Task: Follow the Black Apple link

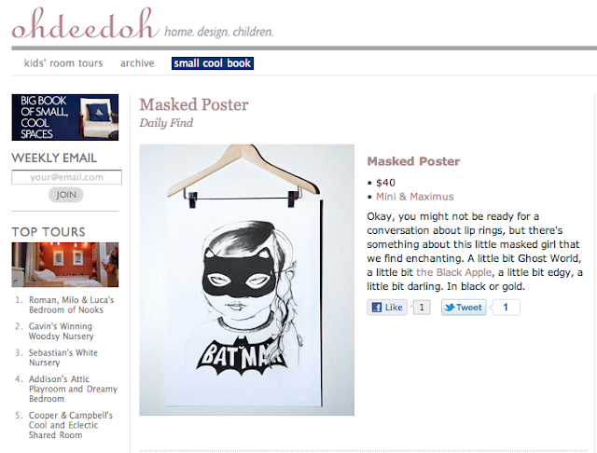Action: coord(454,272)
